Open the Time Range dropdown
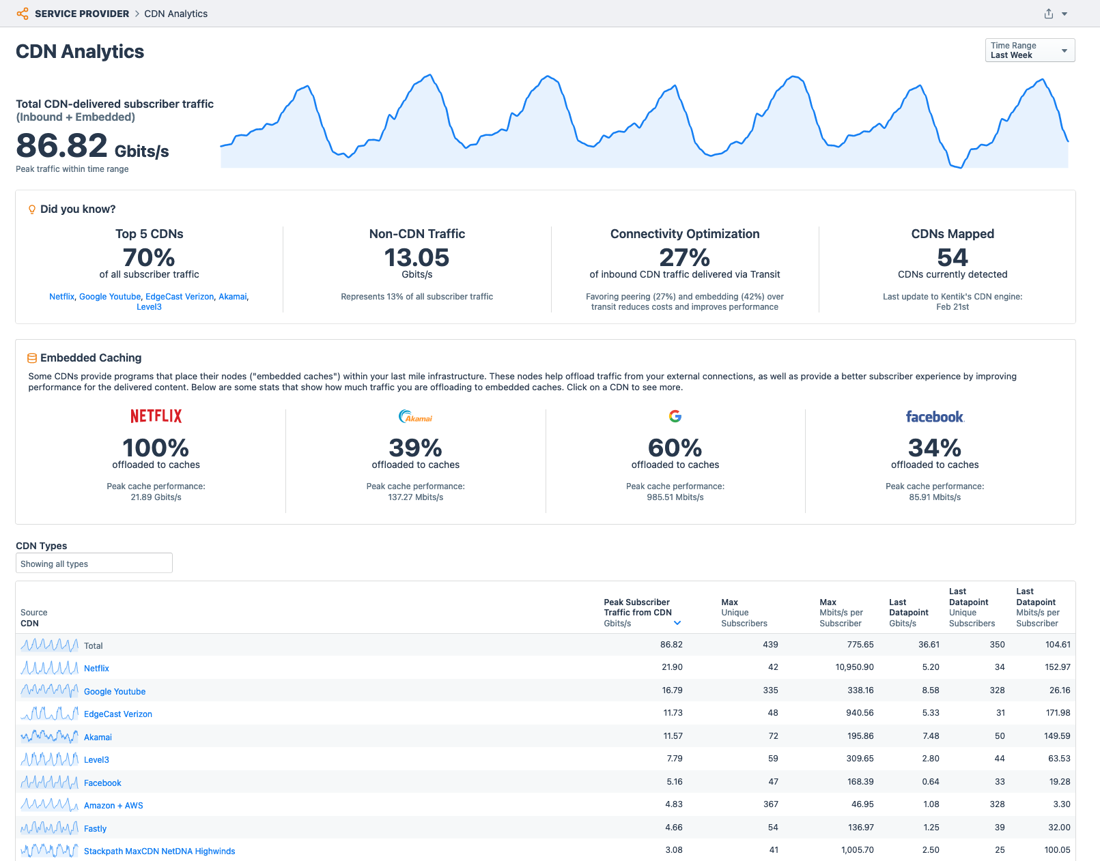The width and height of the screenshot is (1100, 861). (x=1030, y=50)
